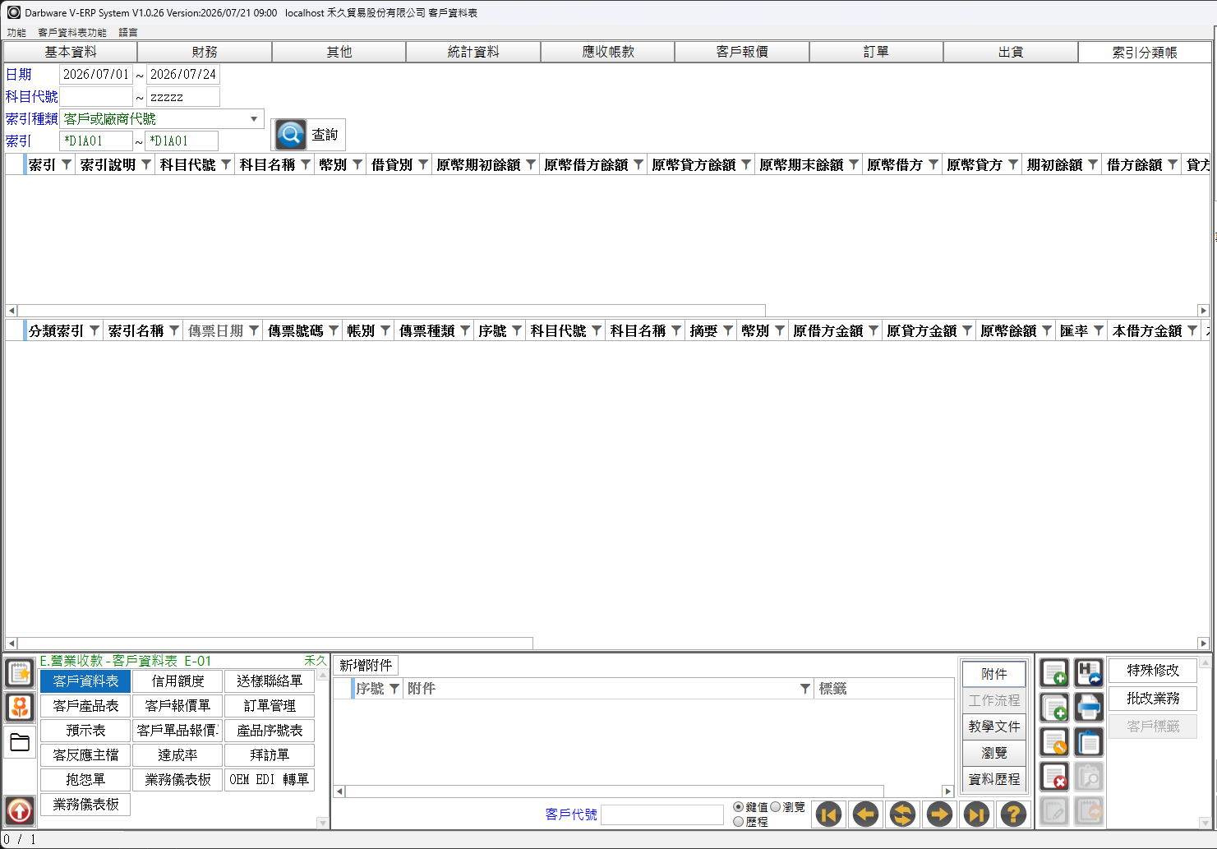Go to first record icon

click(829, 814)
